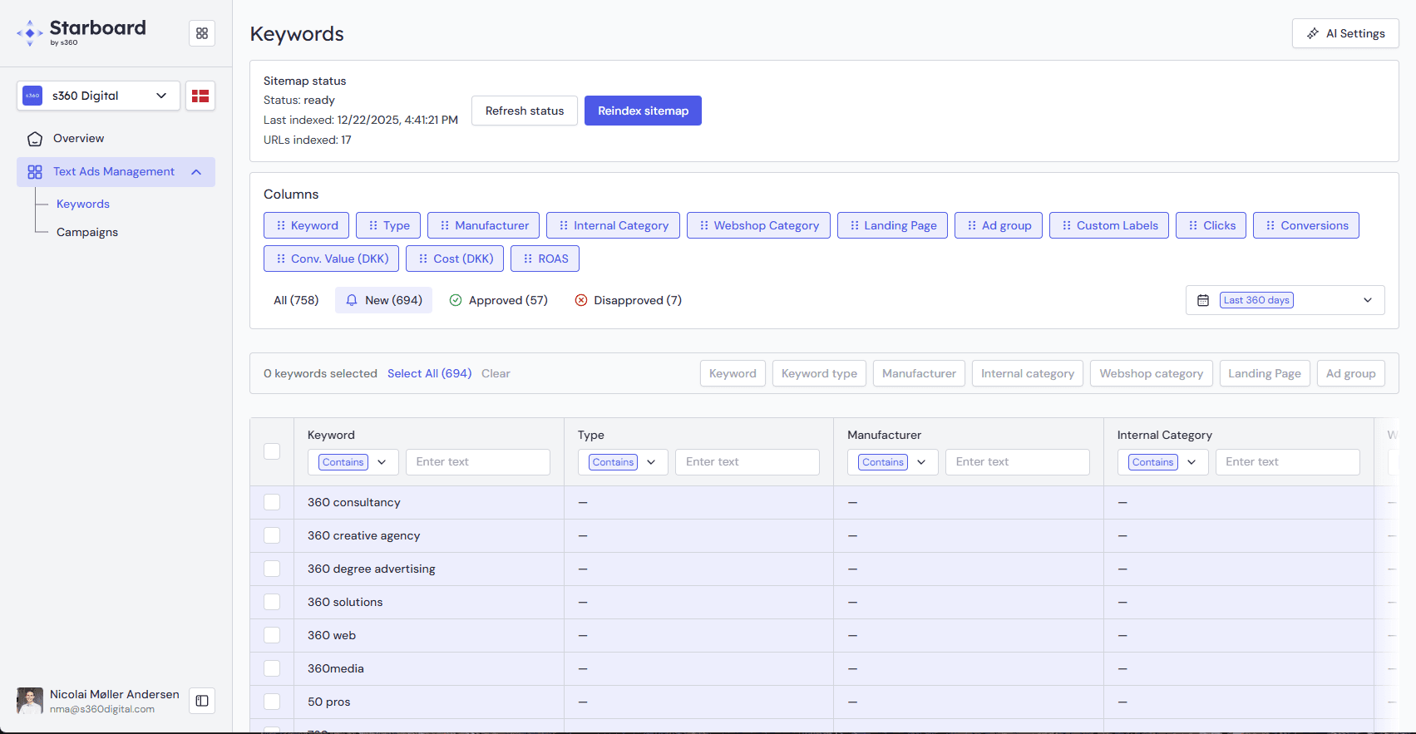Click the Select All (694) link
Image resolution: width=1416 pixels, height=734 pixels.
click(429, 373)
